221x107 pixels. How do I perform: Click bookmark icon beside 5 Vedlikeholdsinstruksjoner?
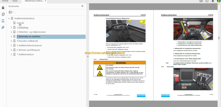(14, 45)
